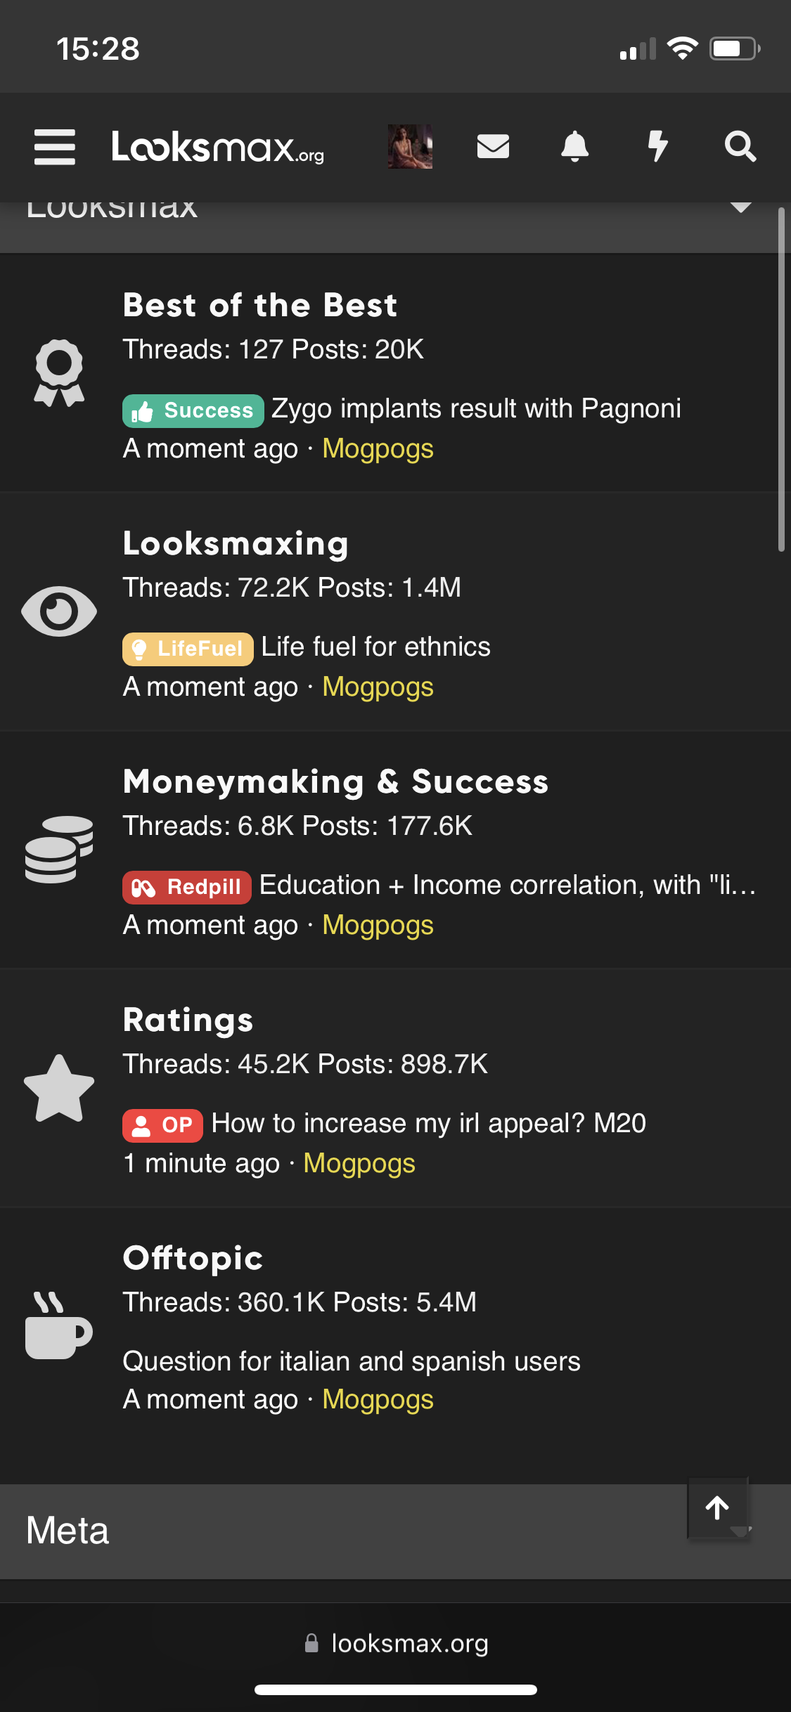This screenshot has width=791, height=1712.
Task: Expand the Meta category header
Action: pos(395,1531)
